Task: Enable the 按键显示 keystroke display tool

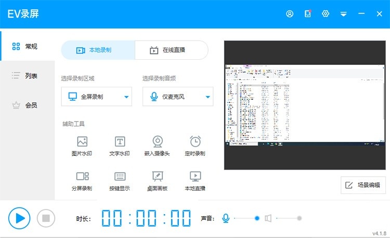Action: [x=120, y=181]
